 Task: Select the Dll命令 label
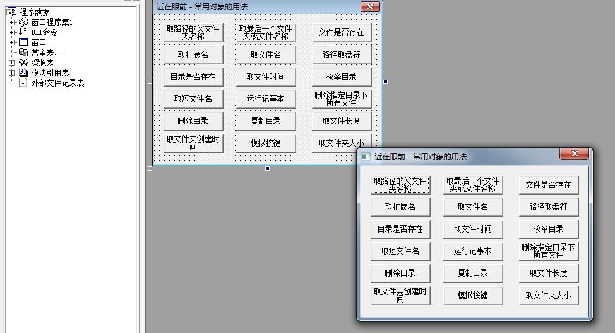click(x=44, y=32)
